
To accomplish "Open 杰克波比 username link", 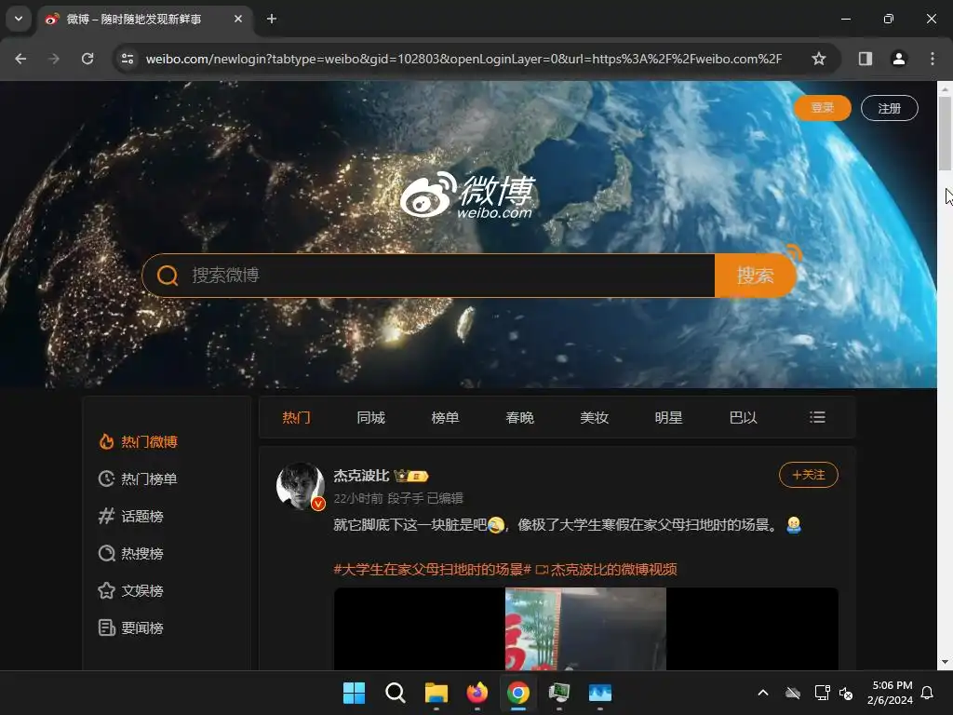I will point(361,476).
